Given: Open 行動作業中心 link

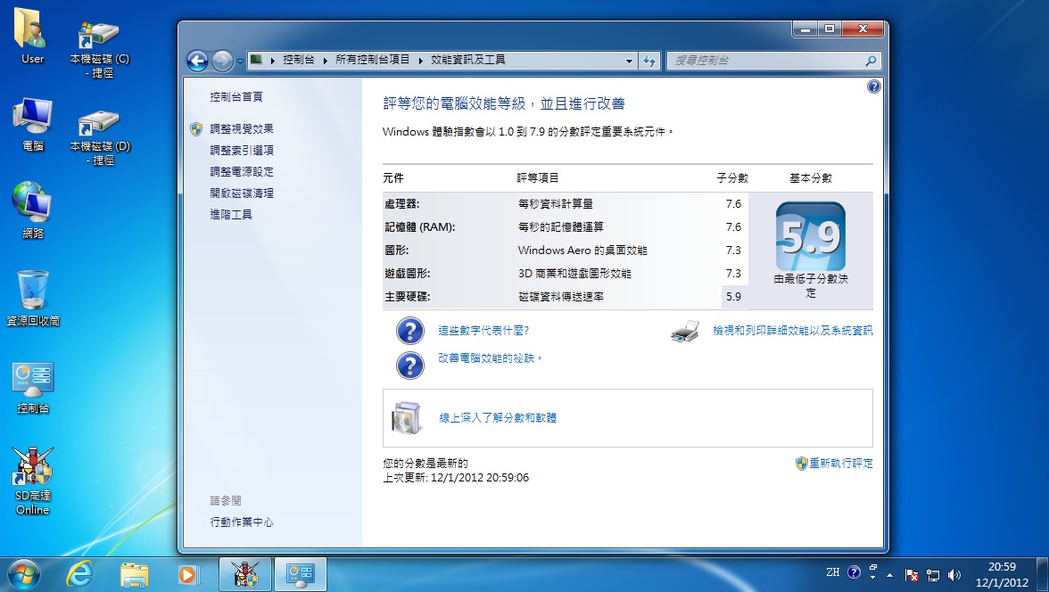Looking at the screenshot, I should [x=242, y=522].
